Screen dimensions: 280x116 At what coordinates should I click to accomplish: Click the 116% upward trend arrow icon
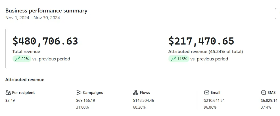[173, 59]
